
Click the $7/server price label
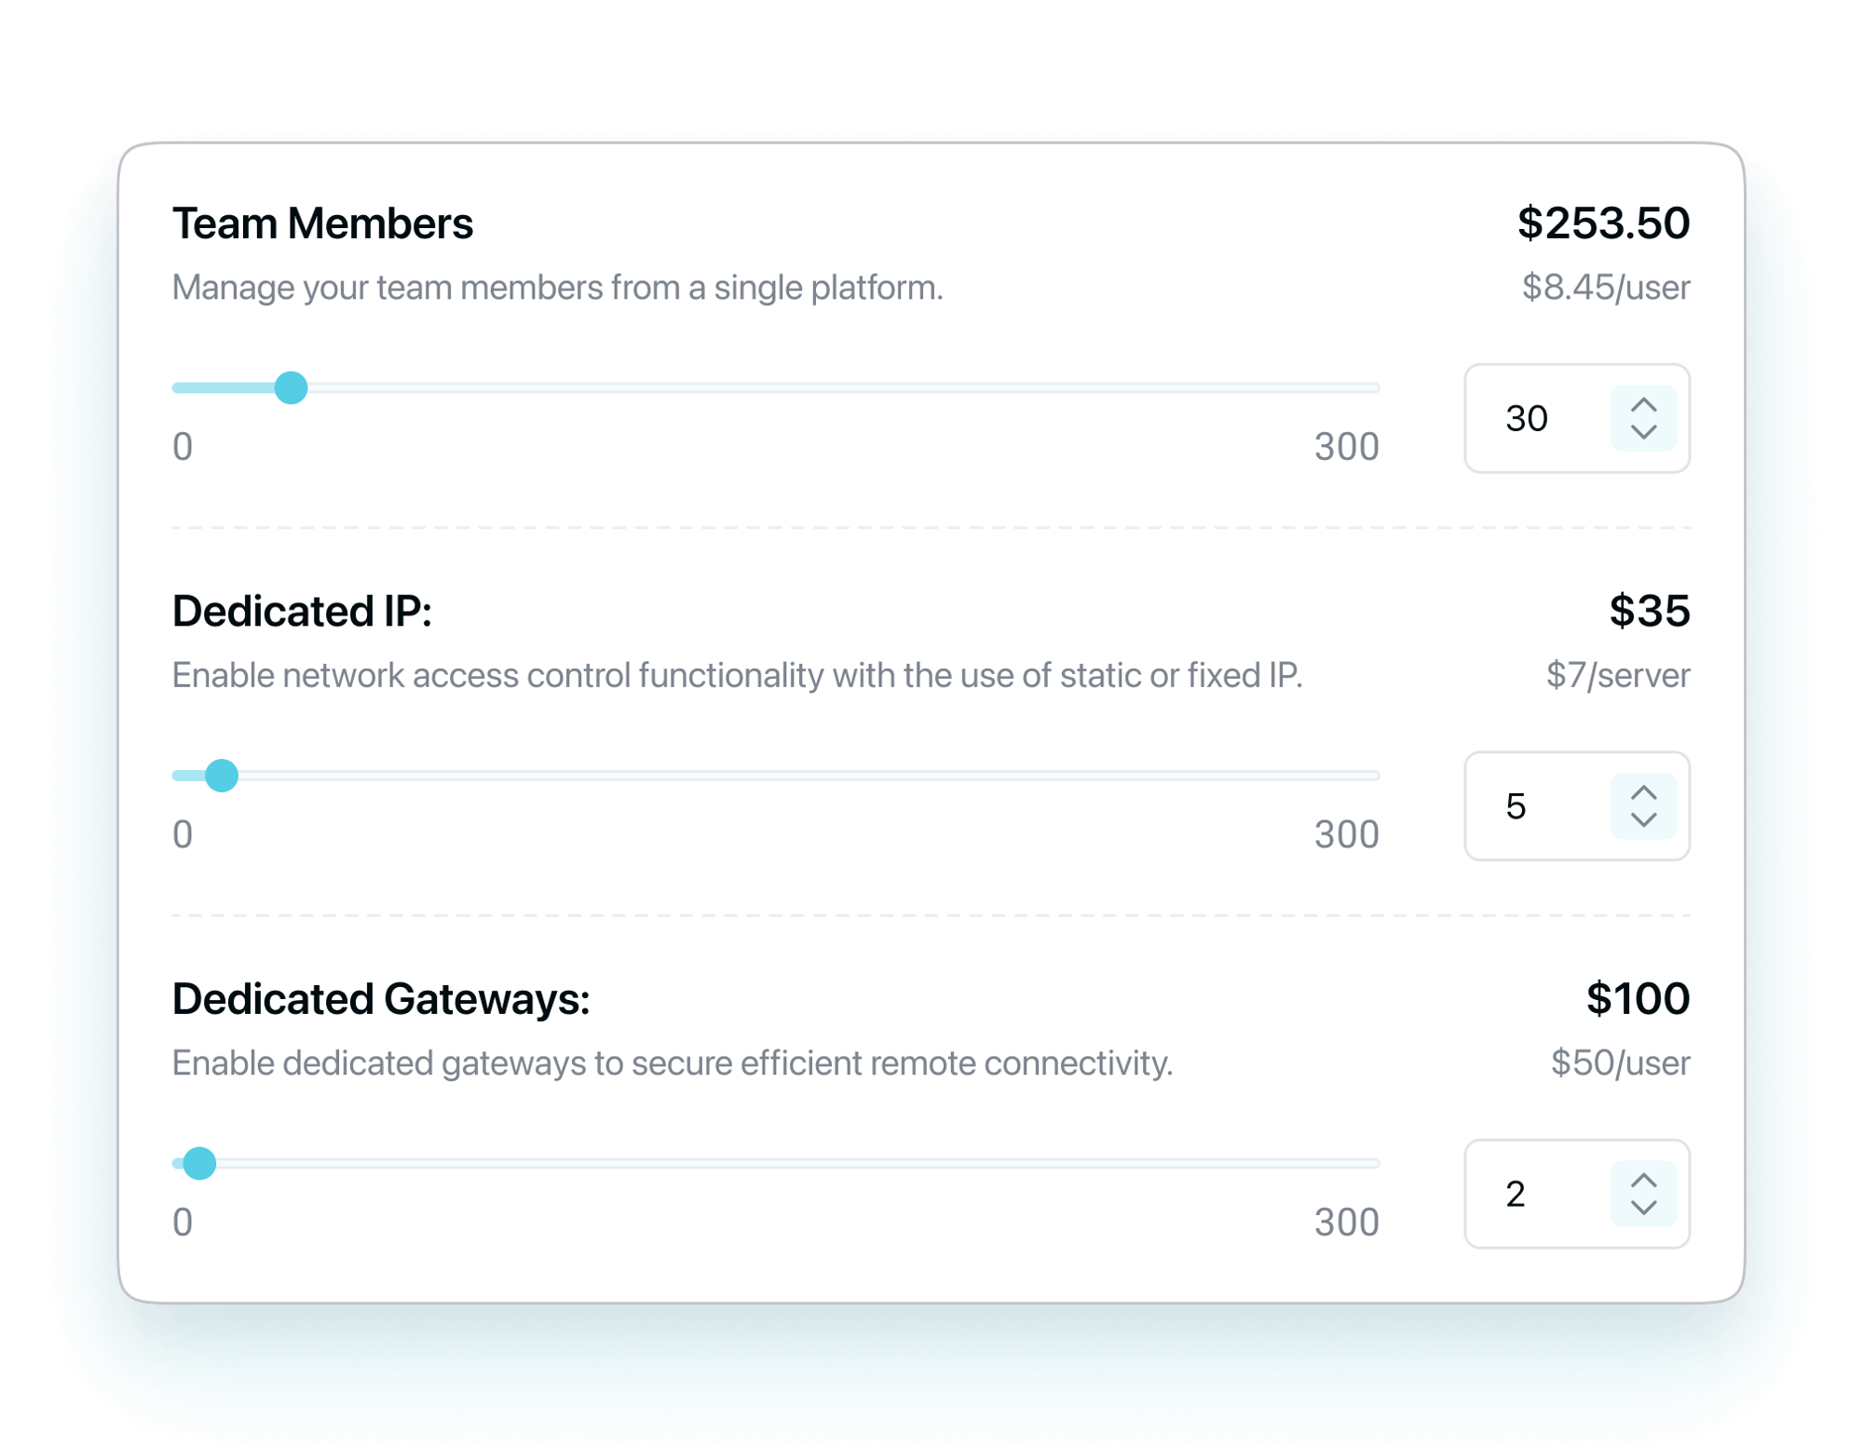click(1617, 675)
